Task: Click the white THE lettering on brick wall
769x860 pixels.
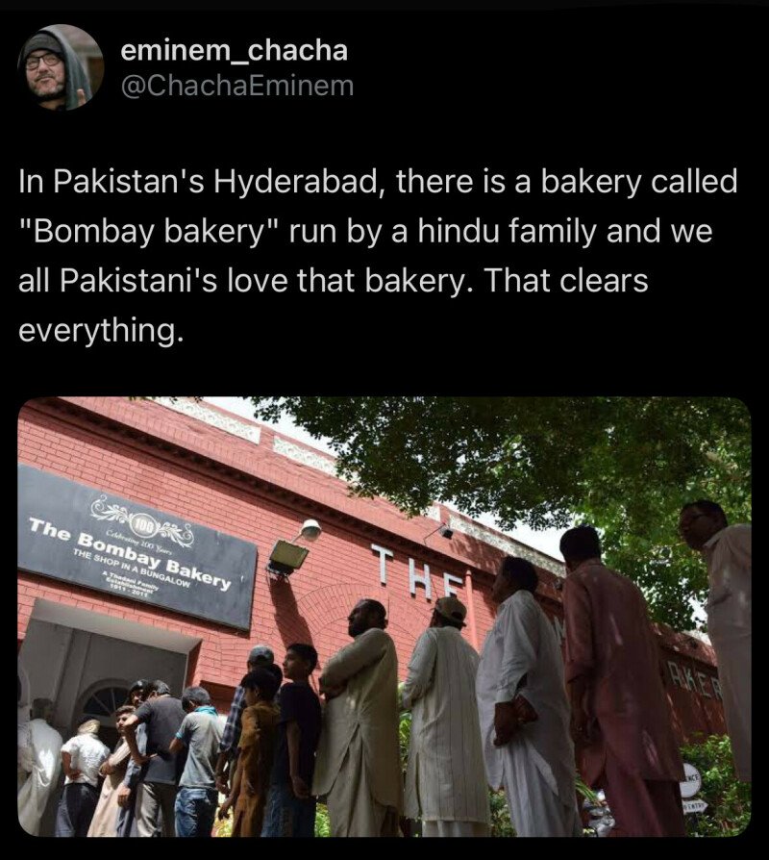Action: [x=415, y=572]
